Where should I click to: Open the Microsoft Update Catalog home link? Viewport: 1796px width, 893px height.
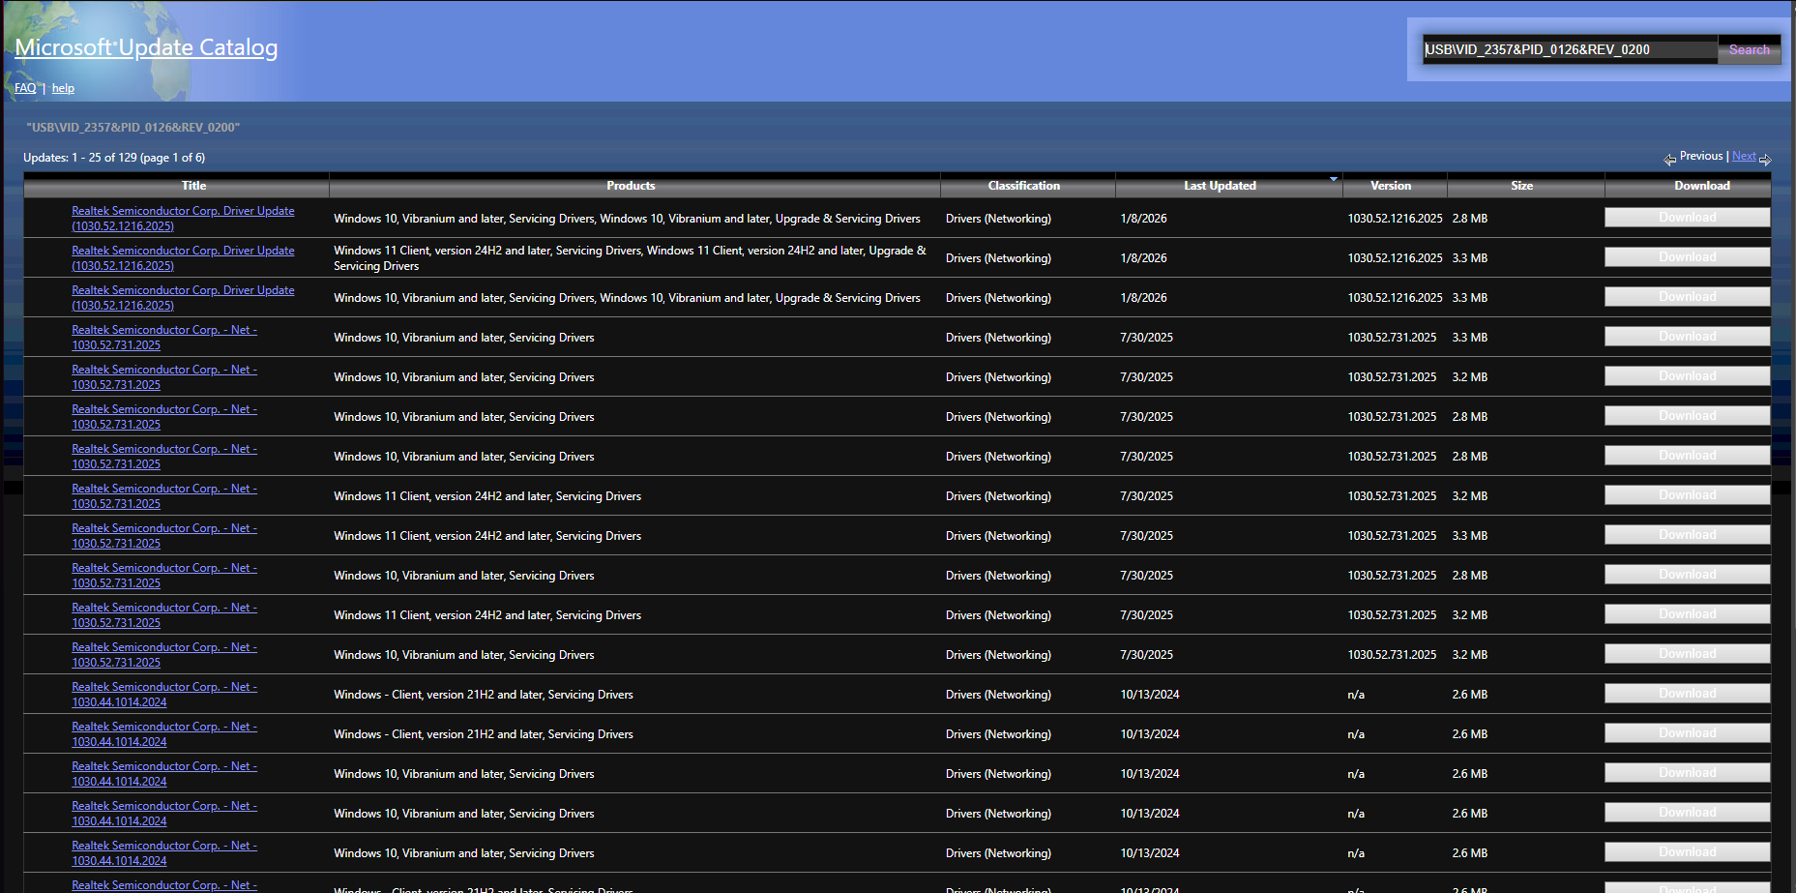[x=146, y=47]
